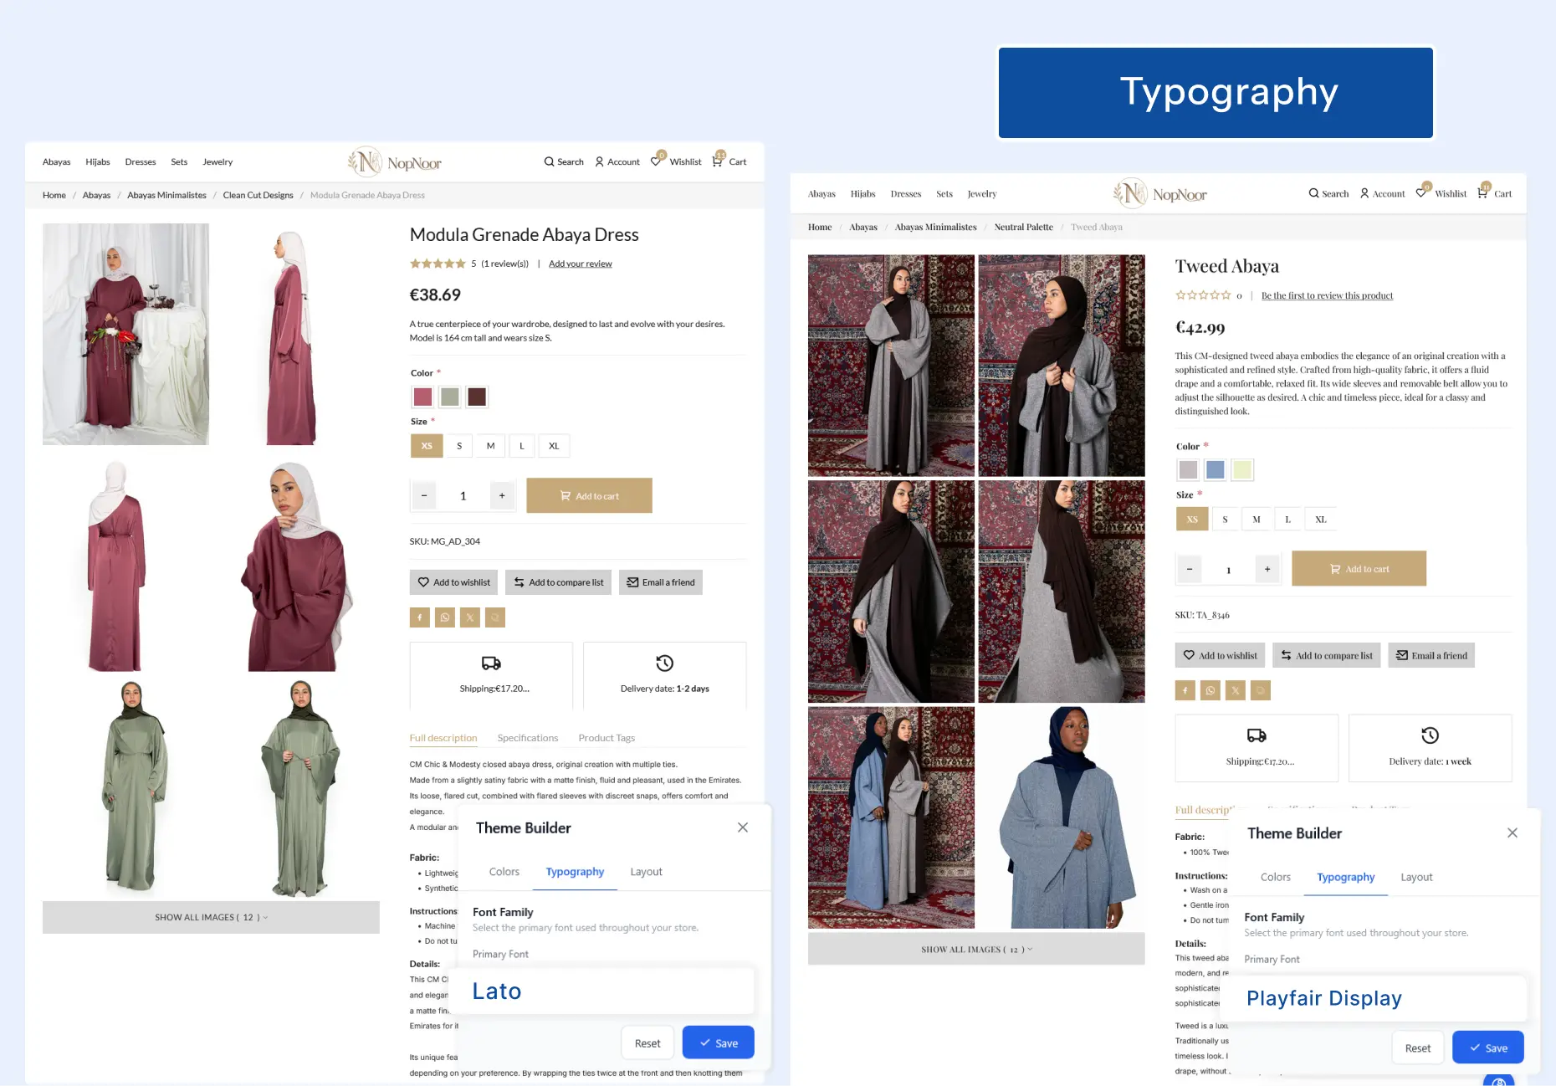This screenshot has width=1556, height=1086.
Task: Share Modula Grenade dress on Facebook
Action: 420,617
